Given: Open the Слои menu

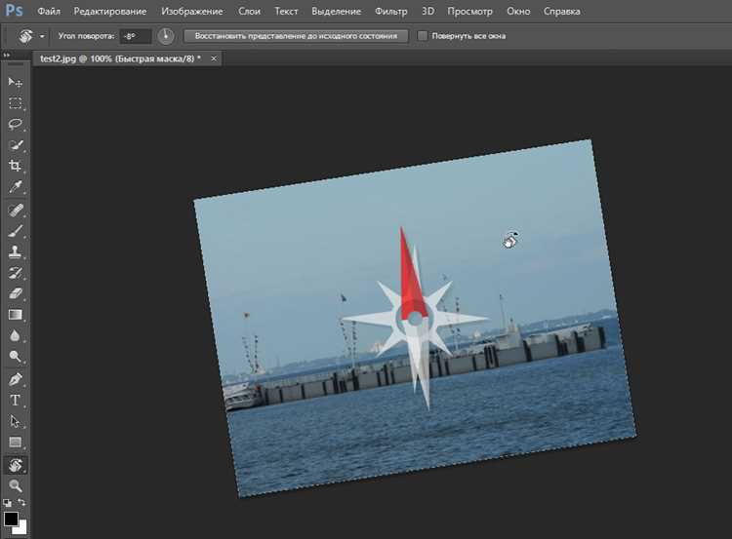Looking at the screenshot, I should click(x=249, y=11).
